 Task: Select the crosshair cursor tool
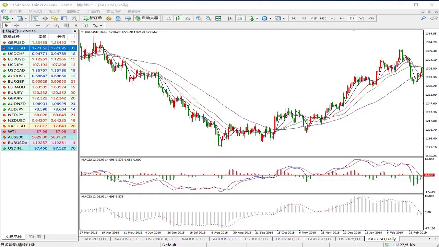click(x=16, y=26)
